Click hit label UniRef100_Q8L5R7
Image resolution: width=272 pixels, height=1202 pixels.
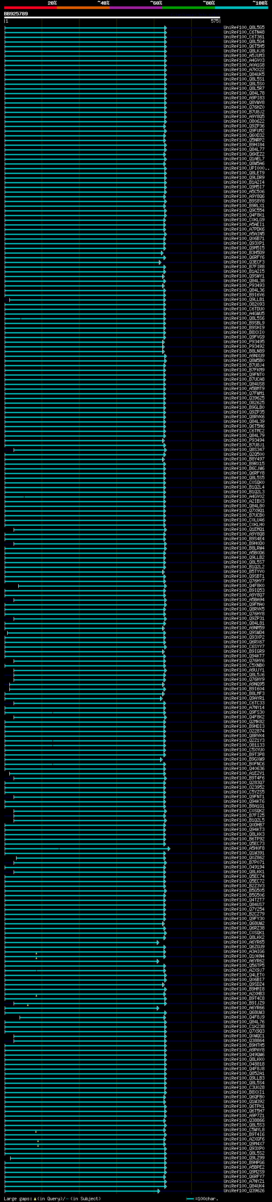tap(244, 88)
